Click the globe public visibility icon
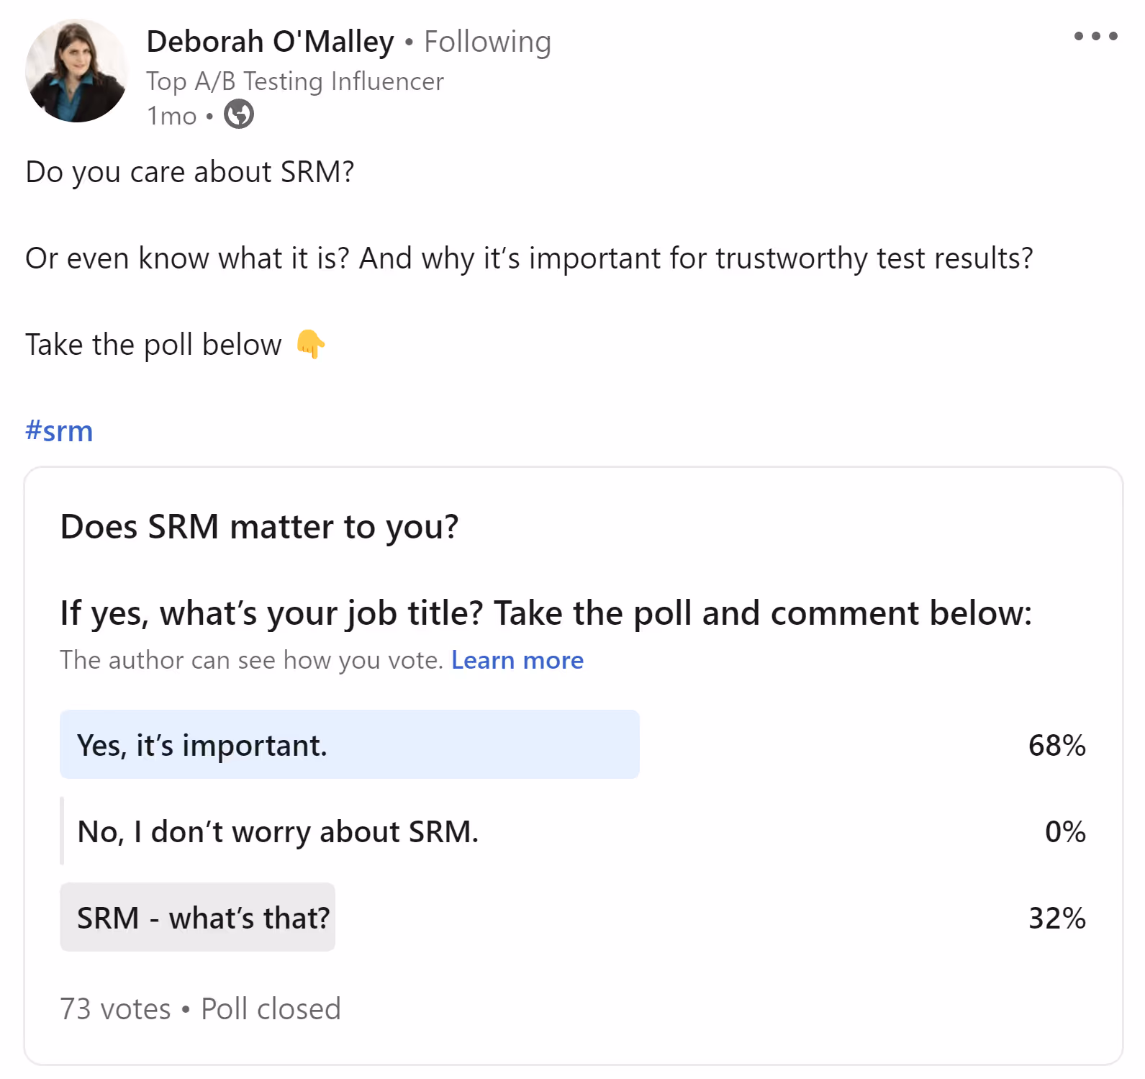Image resolution: width=1145 pixels, height=1079 pixels. click(x=237, y=114)
